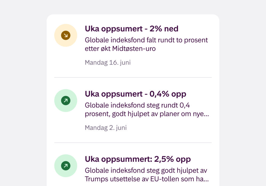Image resolution: width=266 pixels, height=186 pixels.
Task: Select summary about økt Midtøsten-uro
Action: click(146, 44)
